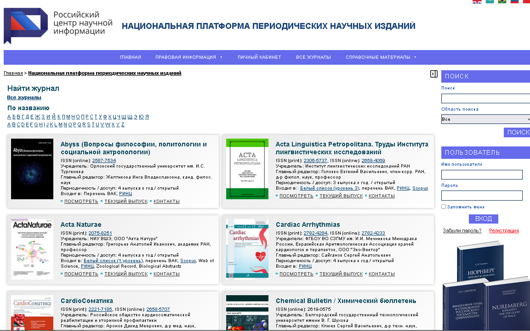This screenshot has height=331, width=530.
Task: Expand the "Справочные материалы" menu
Action: click(381, 57)
